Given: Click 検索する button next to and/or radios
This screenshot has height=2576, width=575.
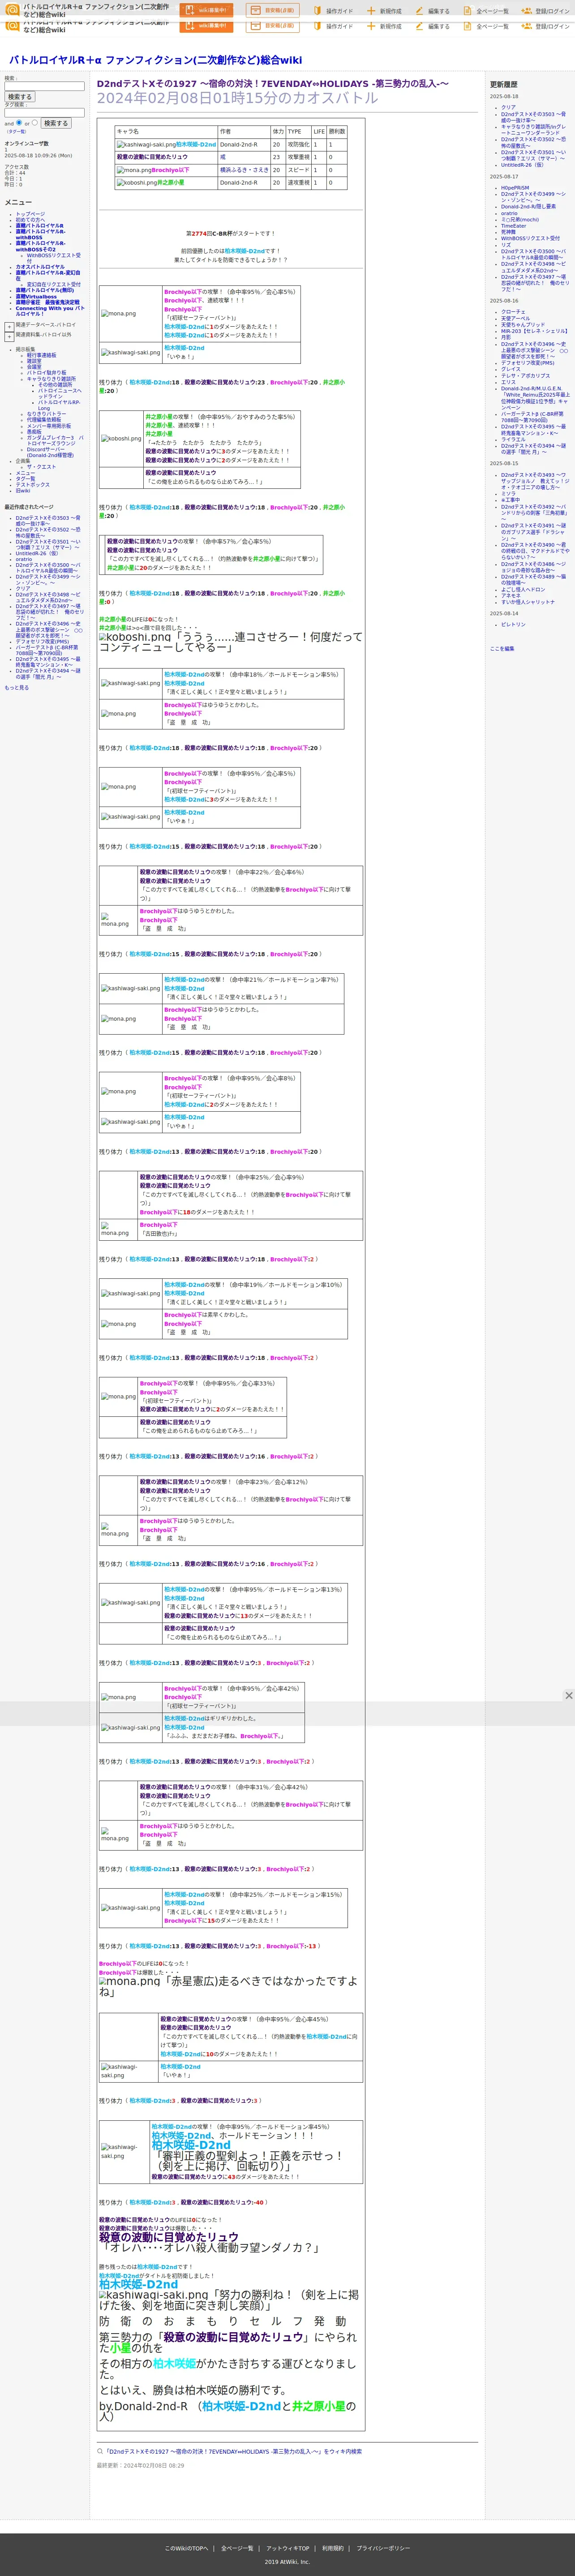Looking at the screenshot, I should point(56,123).
